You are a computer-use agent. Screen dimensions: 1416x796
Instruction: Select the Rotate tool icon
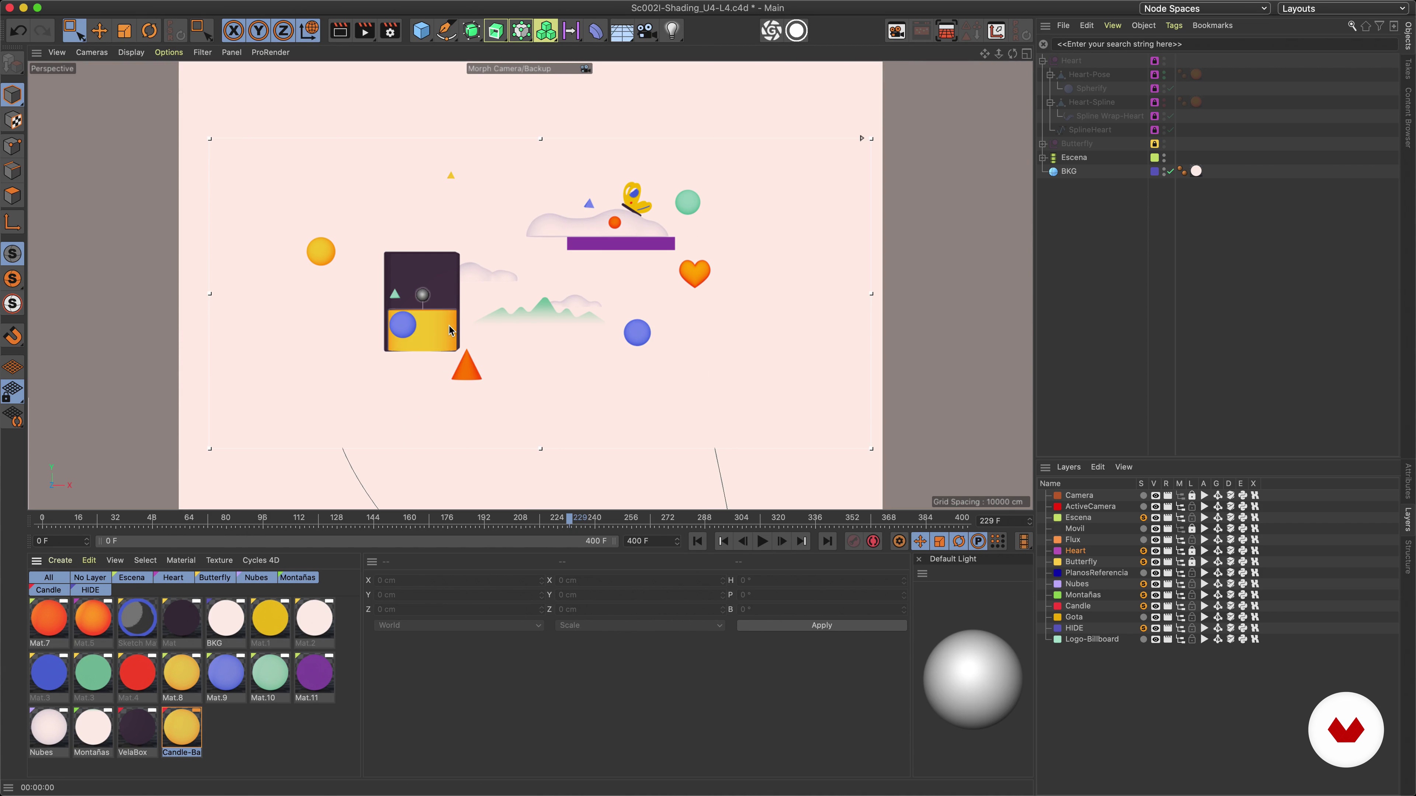pos(149,31)
